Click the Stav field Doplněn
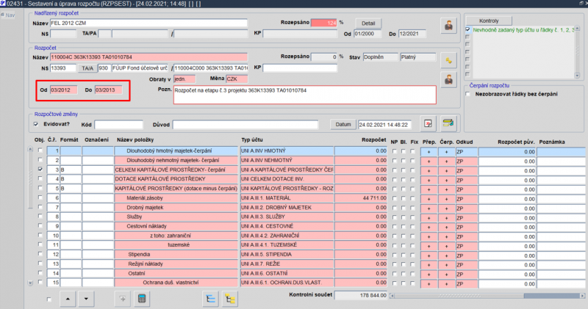Viewport: 588px width, 309px height. 380,57
